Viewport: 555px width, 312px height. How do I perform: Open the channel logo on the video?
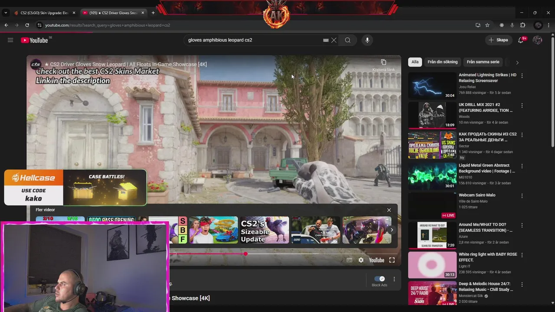36,65
